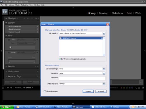Open the Develop Settings dropdown
This screenshot has height=109, width=146.
point(104,69)
